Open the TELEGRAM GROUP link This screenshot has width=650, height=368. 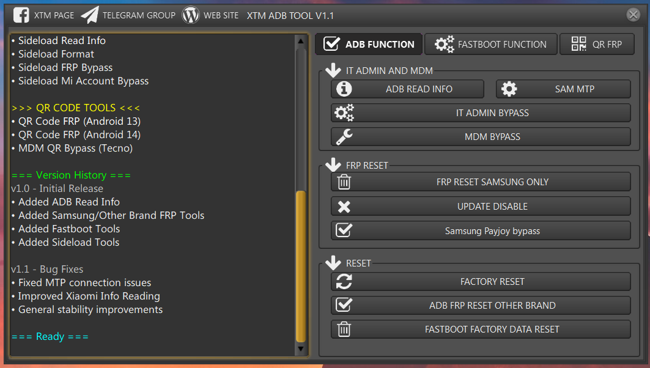[x=139, y=16]
